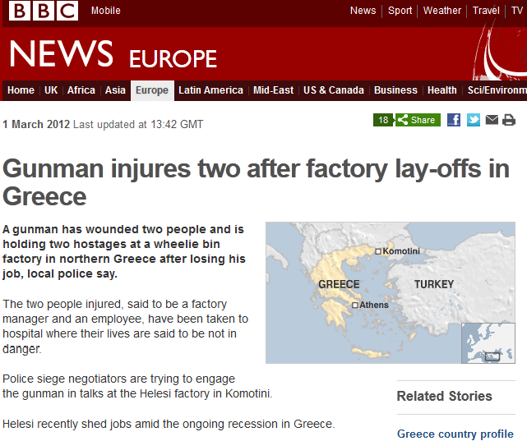Share article via Twitter bird icon
The width and height of the screenshot is (527, 441).
[x=474, y=120]
